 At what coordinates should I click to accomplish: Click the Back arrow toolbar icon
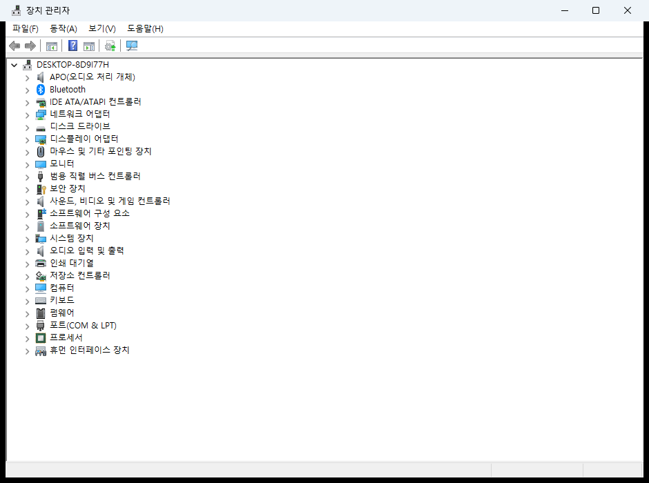pyautogui.click(x=14, y=46)
